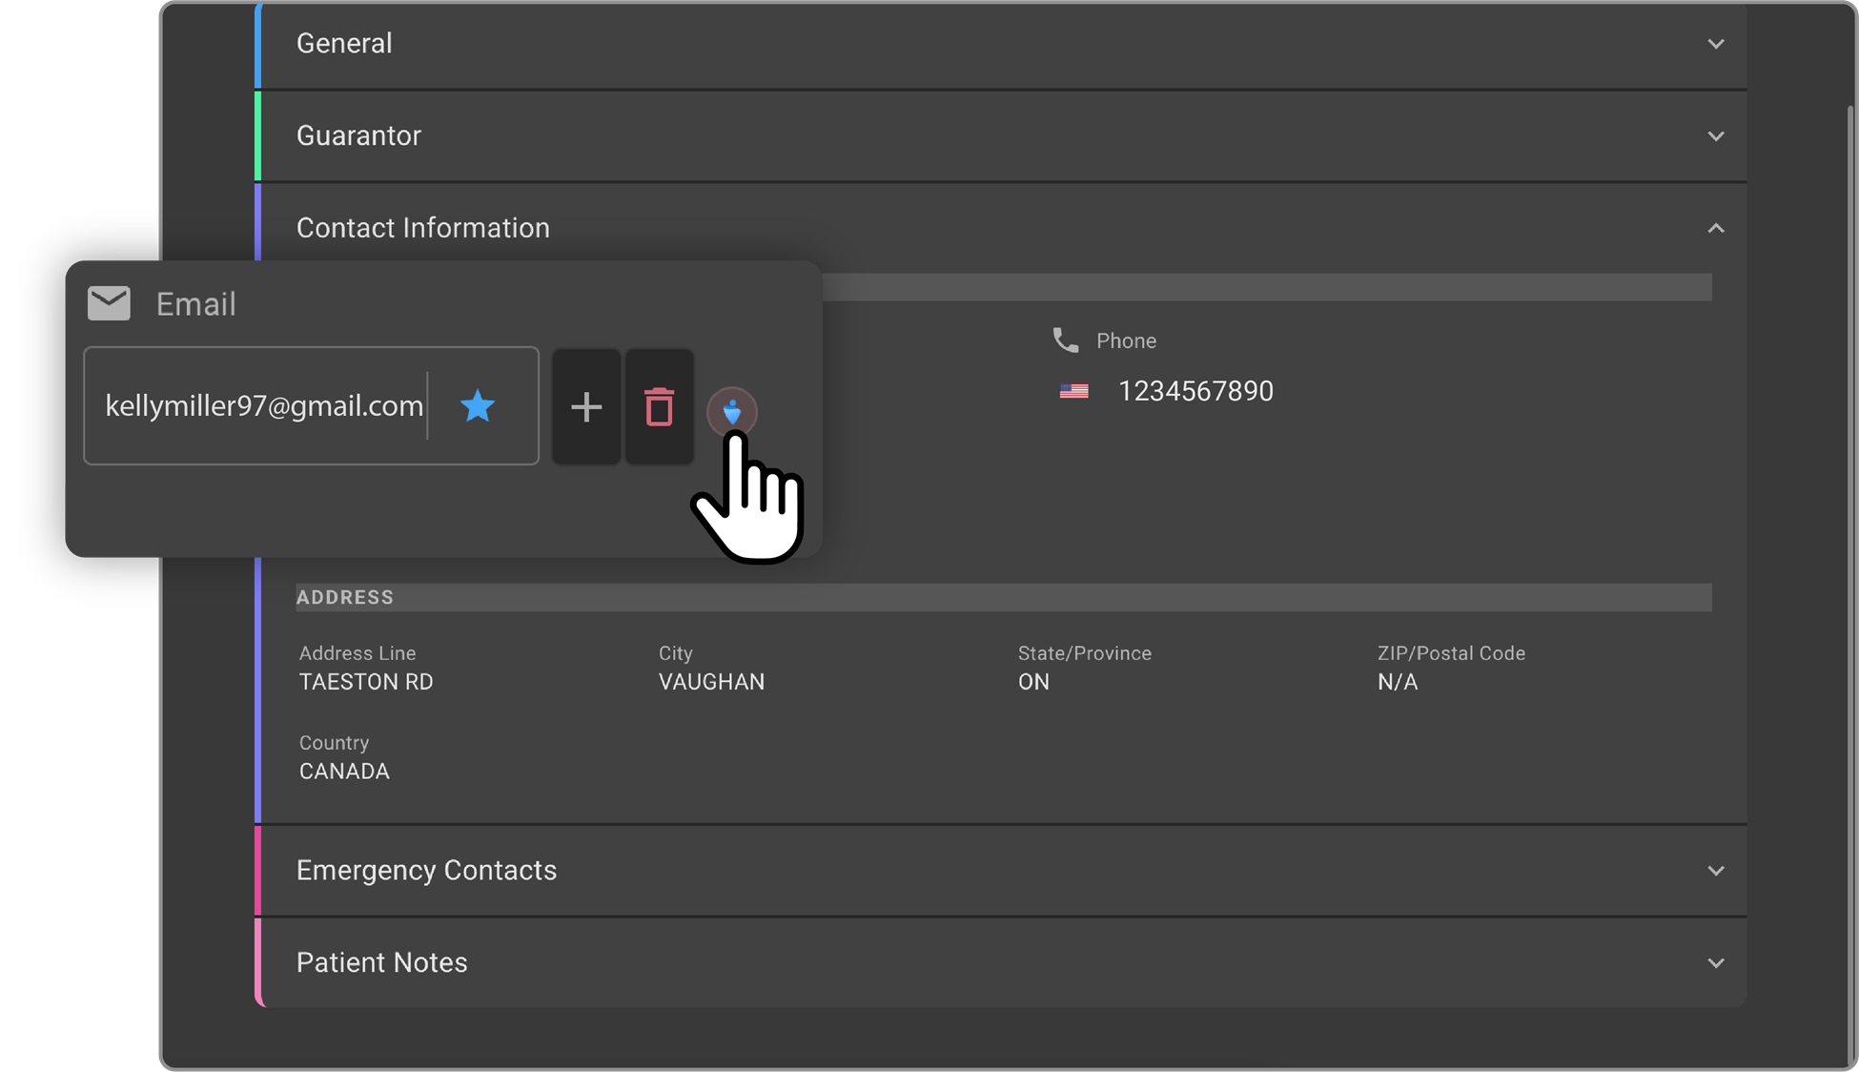Click the round blue marker button
1859x1072 pixels.
(731, 412)
